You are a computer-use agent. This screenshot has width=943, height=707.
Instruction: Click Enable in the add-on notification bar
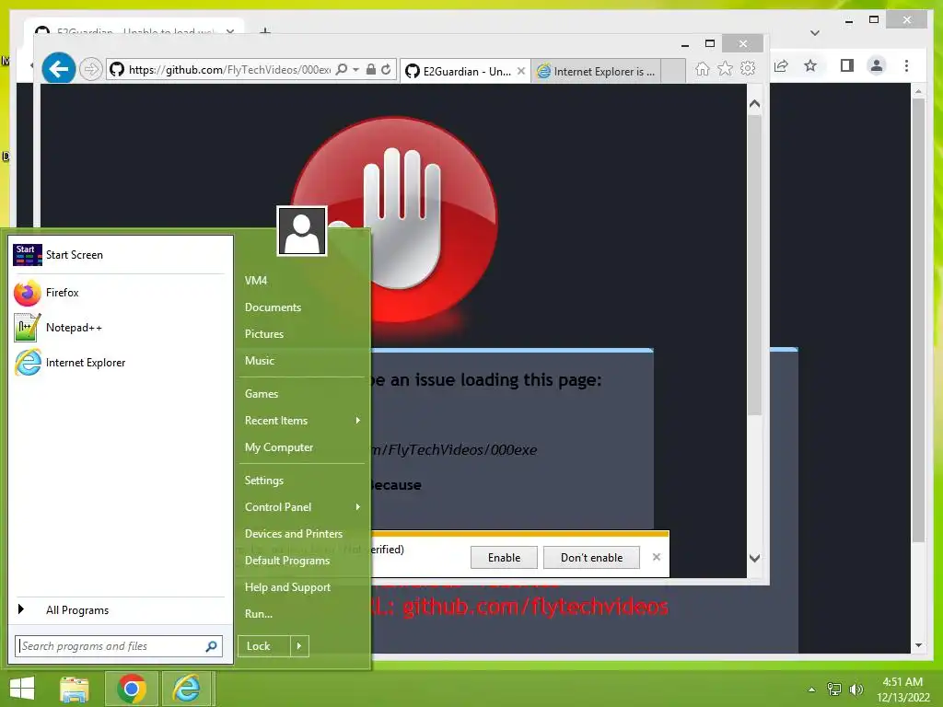coord(504,557)
